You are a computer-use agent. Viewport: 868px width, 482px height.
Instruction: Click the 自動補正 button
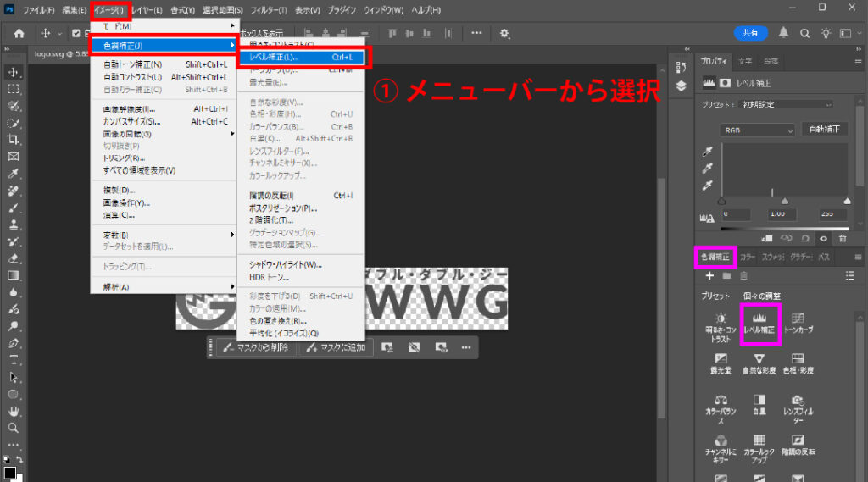pos(824,130)
